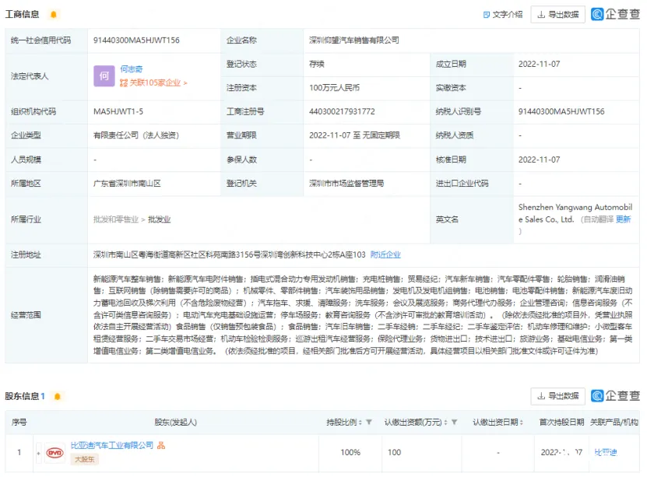Select English name Shenzhen Yangwang Automobile Sales
Image resolution: width=647 pixels, height=477 pixels.
pos(575,213)
